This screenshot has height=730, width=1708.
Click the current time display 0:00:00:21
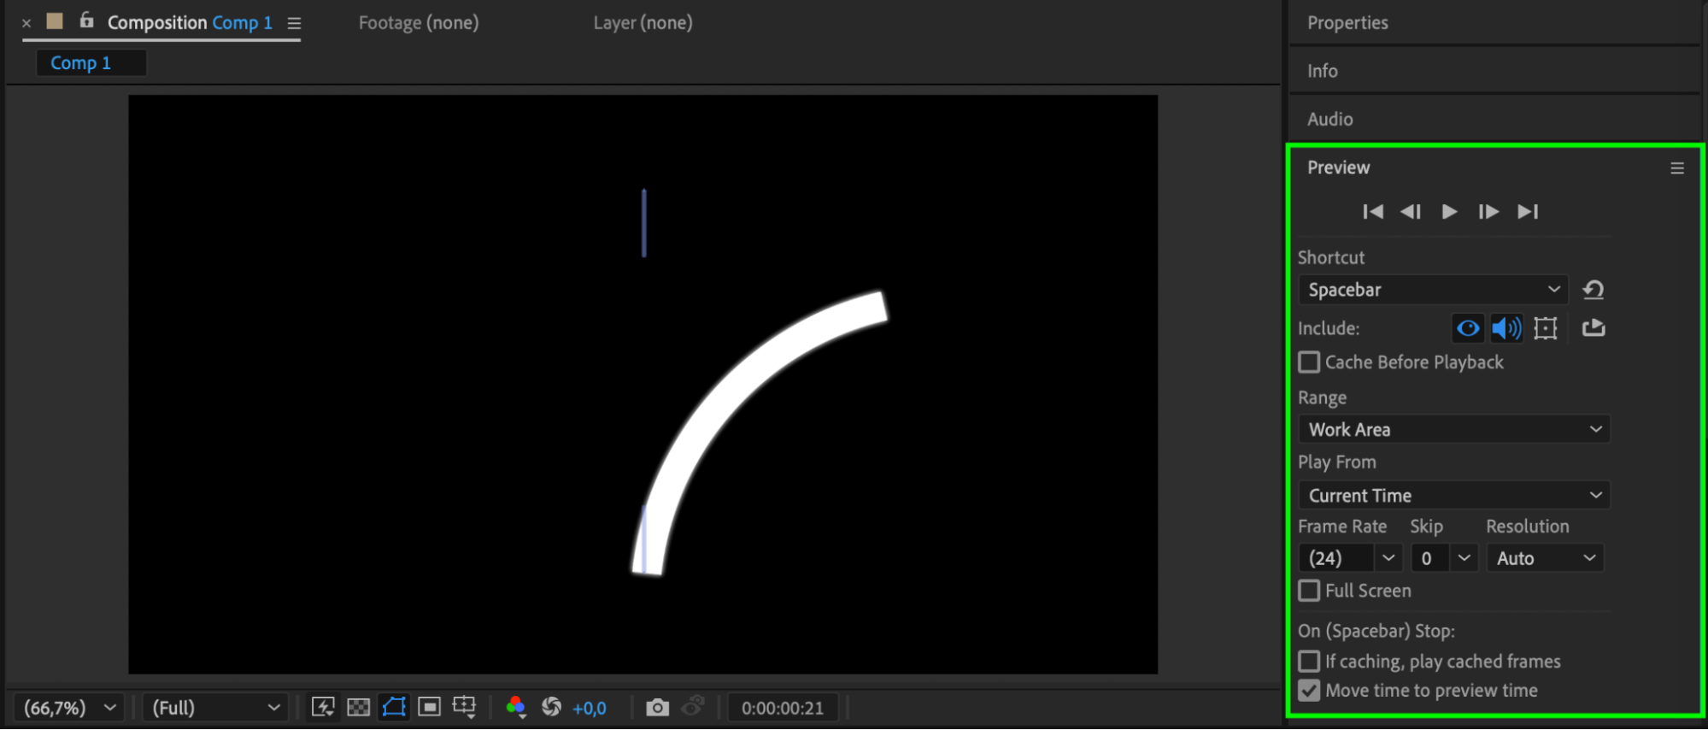tap(783, 708)
